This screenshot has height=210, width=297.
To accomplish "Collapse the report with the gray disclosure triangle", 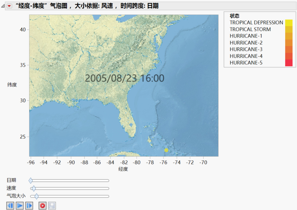I will tap(3, 6).
